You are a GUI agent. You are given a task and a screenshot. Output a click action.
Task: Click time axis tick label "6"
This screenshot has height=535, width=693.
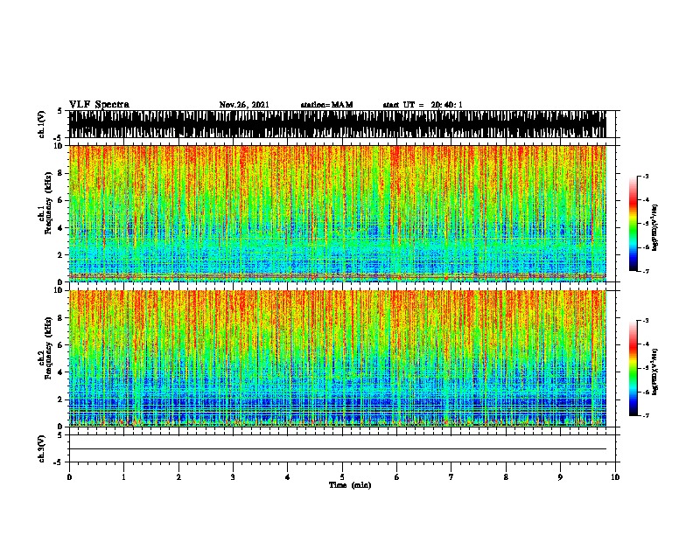tap(397, 477)
